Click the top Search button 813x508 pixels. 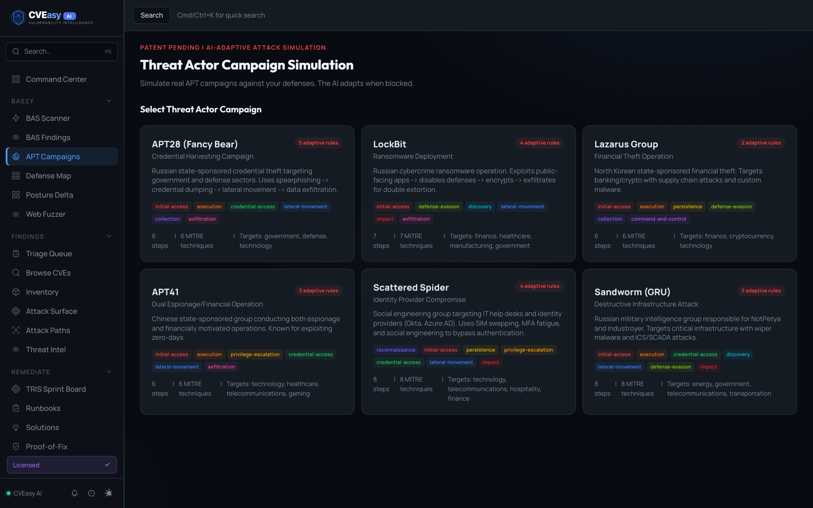152,15
